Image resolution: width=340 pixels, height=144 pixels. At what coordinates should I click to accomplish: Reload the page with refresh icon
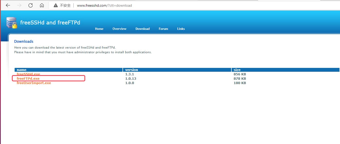click(31, 5)
